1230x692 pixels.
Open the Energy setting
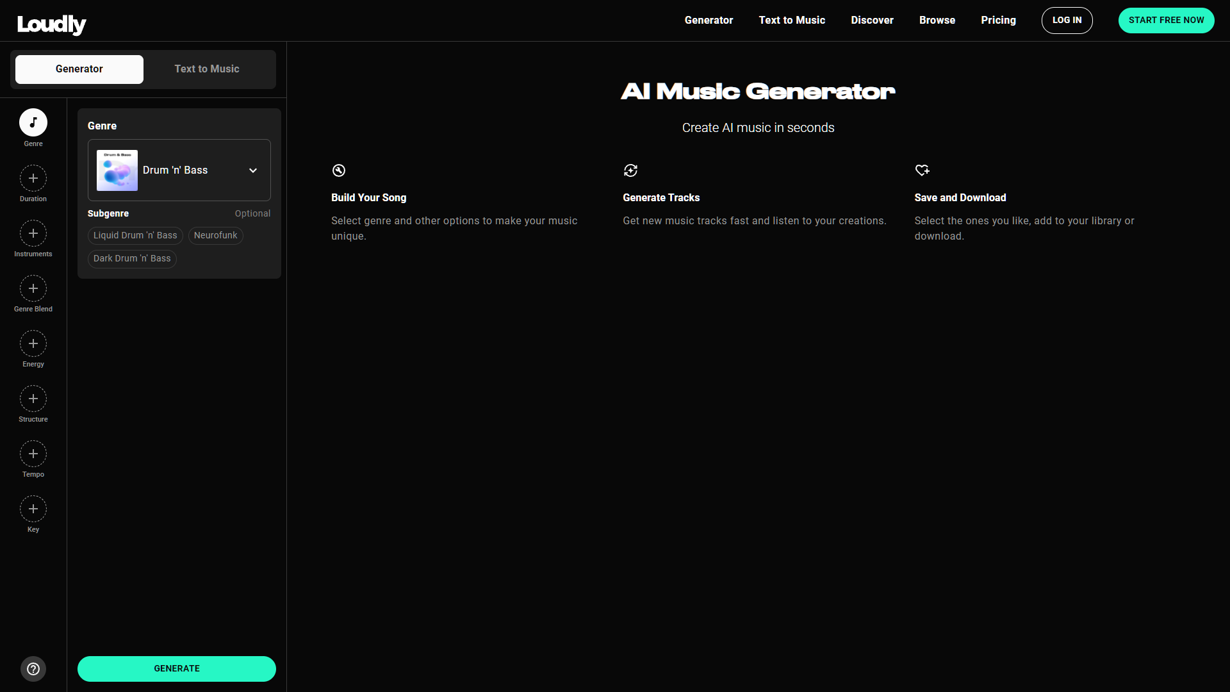click(33, 343)
